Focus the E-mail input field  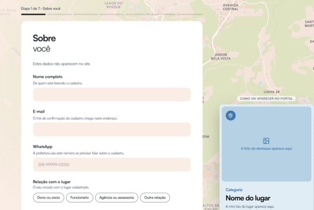point(112,130)
